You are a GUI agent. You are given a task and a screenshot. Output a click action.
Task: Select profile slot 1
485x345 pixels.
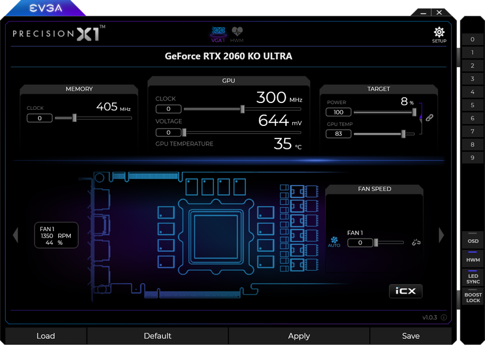click(x=472, y=52)
